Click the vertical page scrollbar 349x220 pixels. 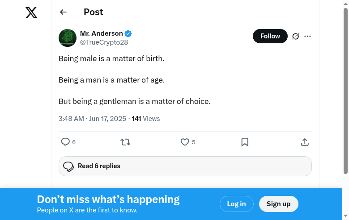[x=345, y=89]
